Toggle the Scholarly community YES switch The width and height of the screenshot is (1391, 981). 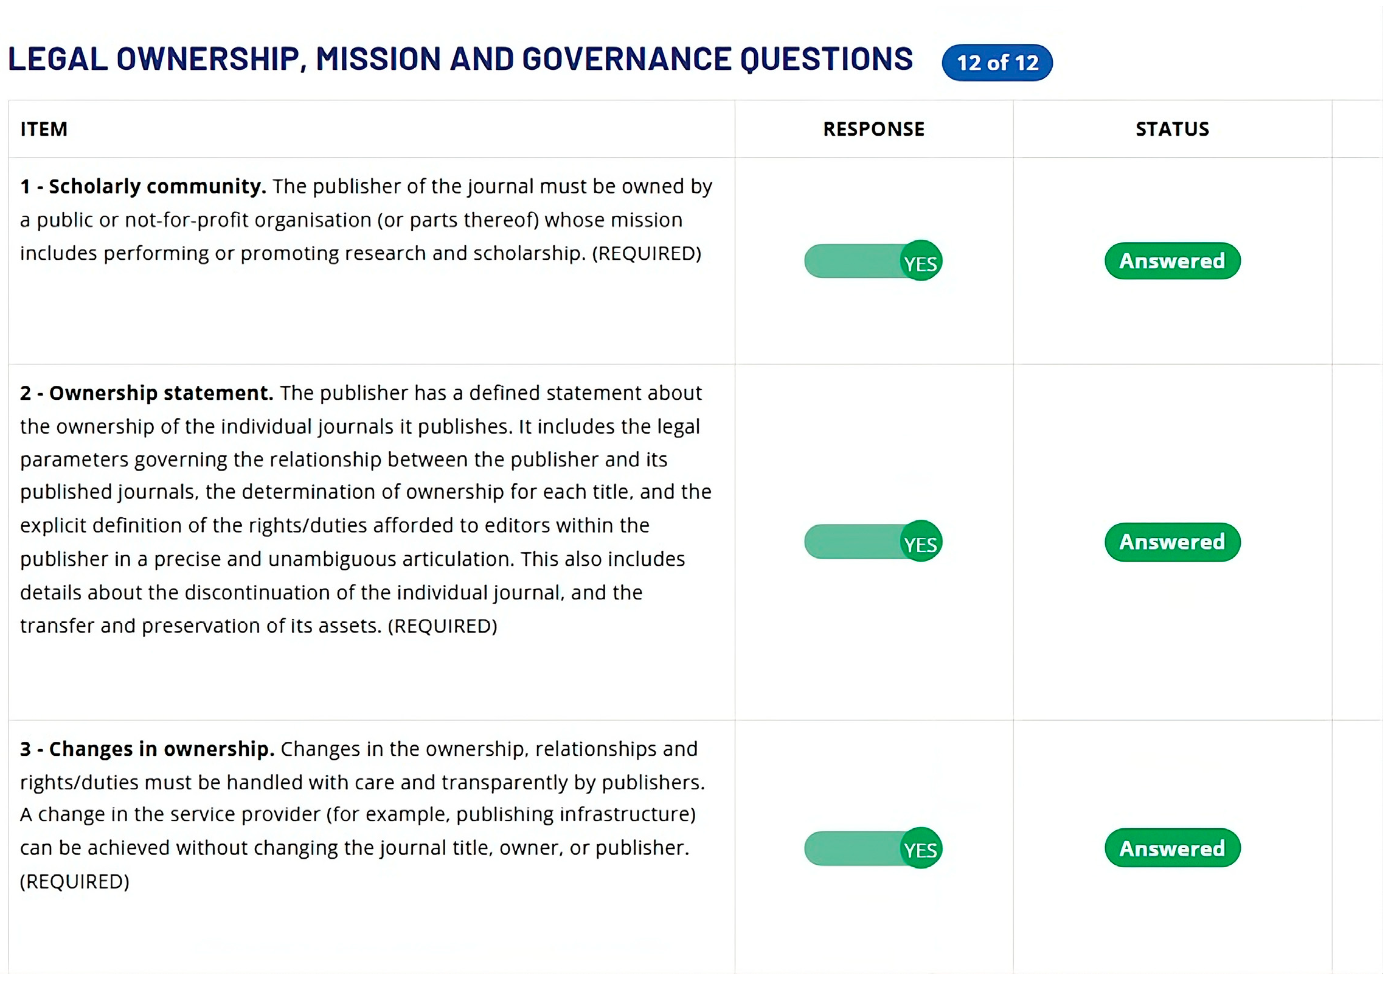coord(873,262)
